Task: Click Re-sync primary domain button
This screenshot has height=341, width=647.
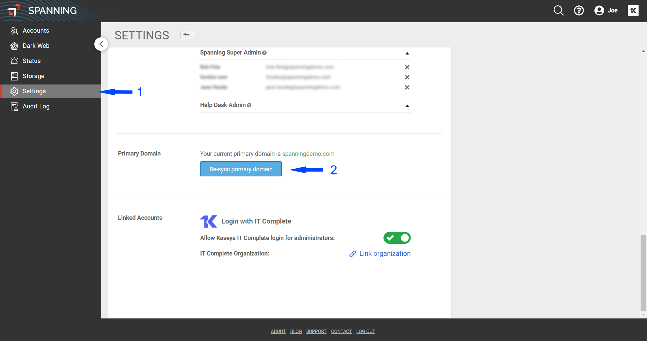Action: [241, 169]
